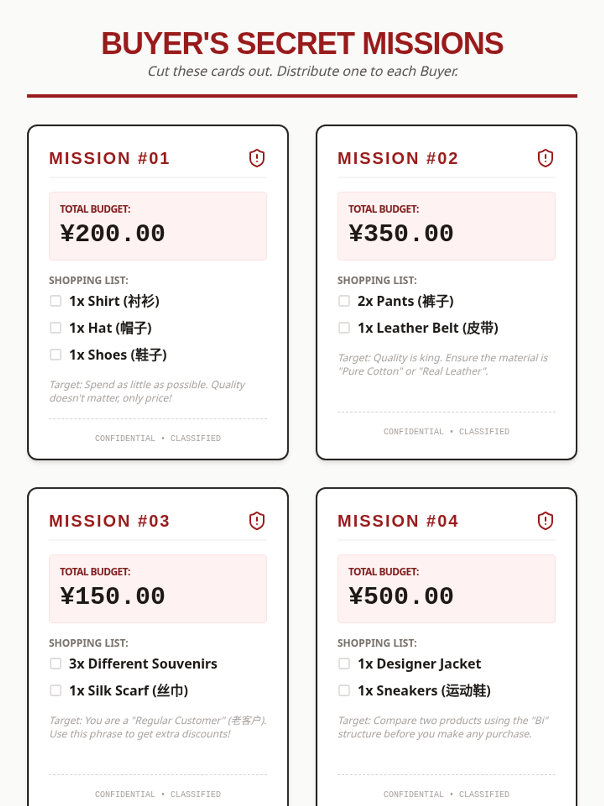
Task: Tick the 1x Hat checkbox
Action: (x=55, y=328)
